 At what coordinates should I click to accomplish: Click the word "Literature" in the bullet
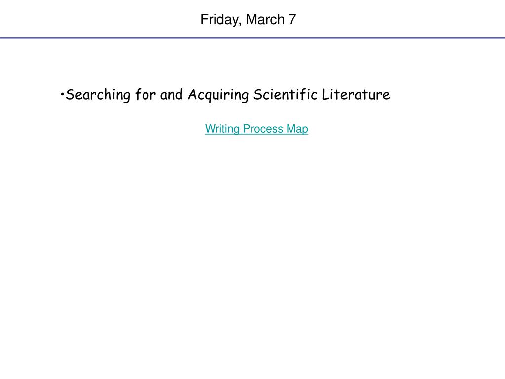pyautogui.click(x=356, y=94)
